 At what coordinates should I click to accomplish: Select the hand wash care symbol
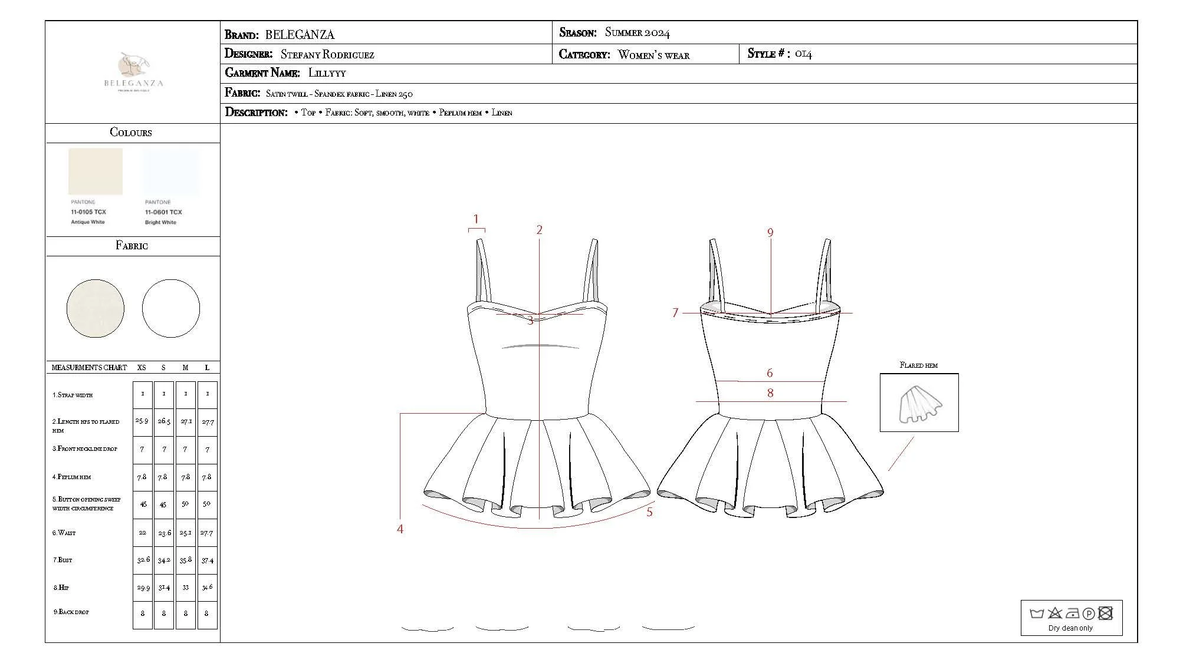click(1036, 613)
